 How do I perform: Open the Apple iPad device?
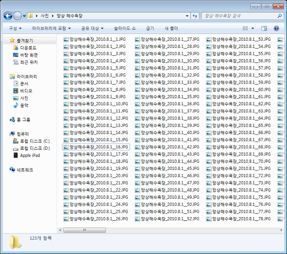coord(30,156)
